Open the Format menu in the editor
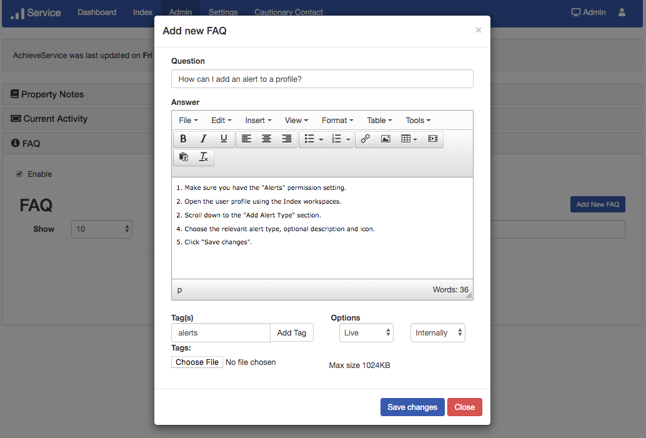This screenshot has height=438, width=646. 337,121
